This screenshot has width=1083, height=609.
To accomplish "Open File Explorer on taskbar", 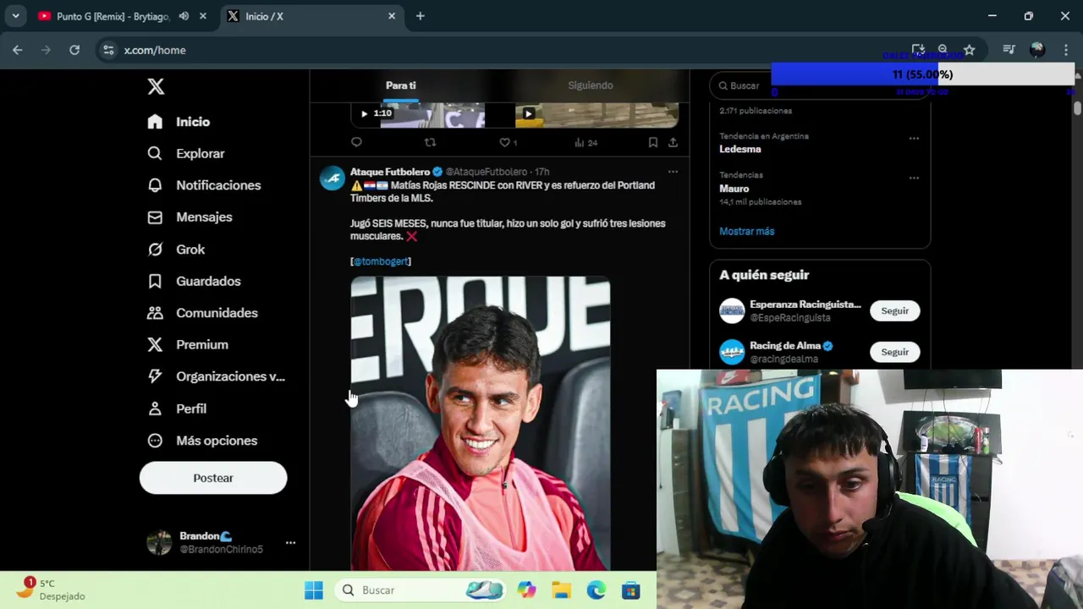I will click(x=562, y=590).
